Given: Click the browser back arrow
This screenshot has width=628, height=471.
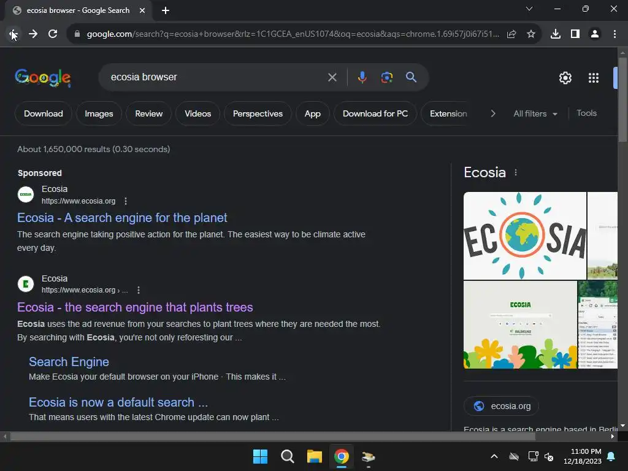Looking at the screenshot, I should [13, 34].
